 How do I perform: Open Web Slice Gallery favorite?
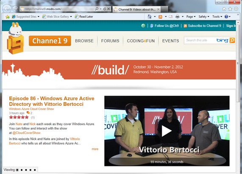pos(56,17)
